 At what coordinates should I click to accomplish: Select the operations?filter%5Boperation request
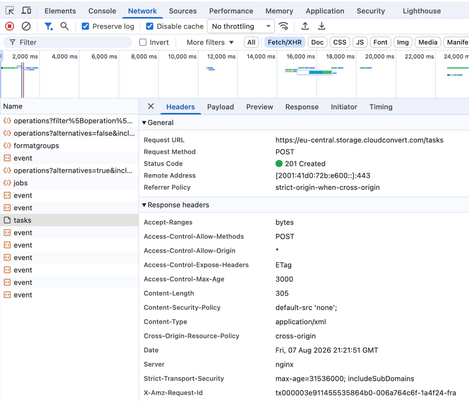pyautogui.click(x=69, y=121)
